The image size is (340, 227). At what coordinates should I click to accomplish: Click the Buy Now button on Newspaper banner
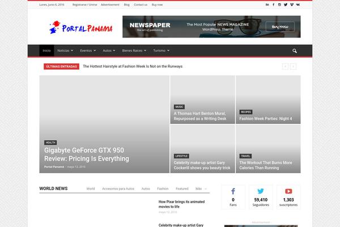coord(280,27)
